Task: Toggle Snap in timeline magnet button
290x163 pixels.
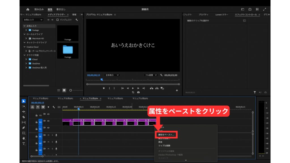Action: [x=38, y=107]
